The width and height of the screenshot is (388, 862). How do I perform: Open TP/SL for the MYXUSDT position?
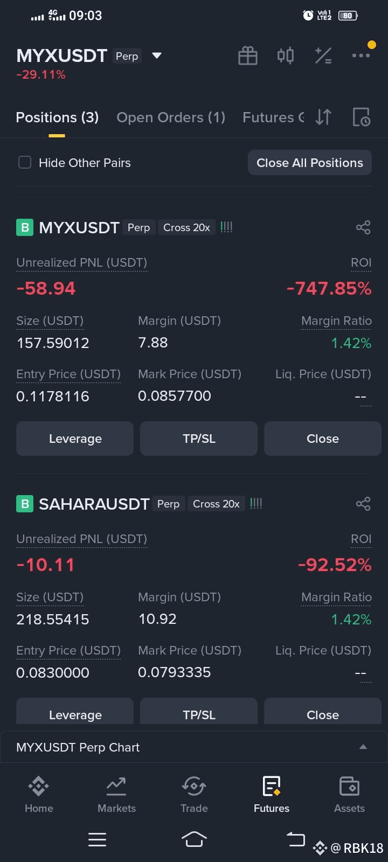[x=199, y=439]
